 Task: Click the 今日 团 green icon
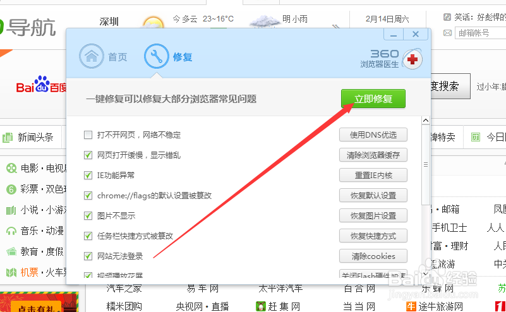point(476,137)
